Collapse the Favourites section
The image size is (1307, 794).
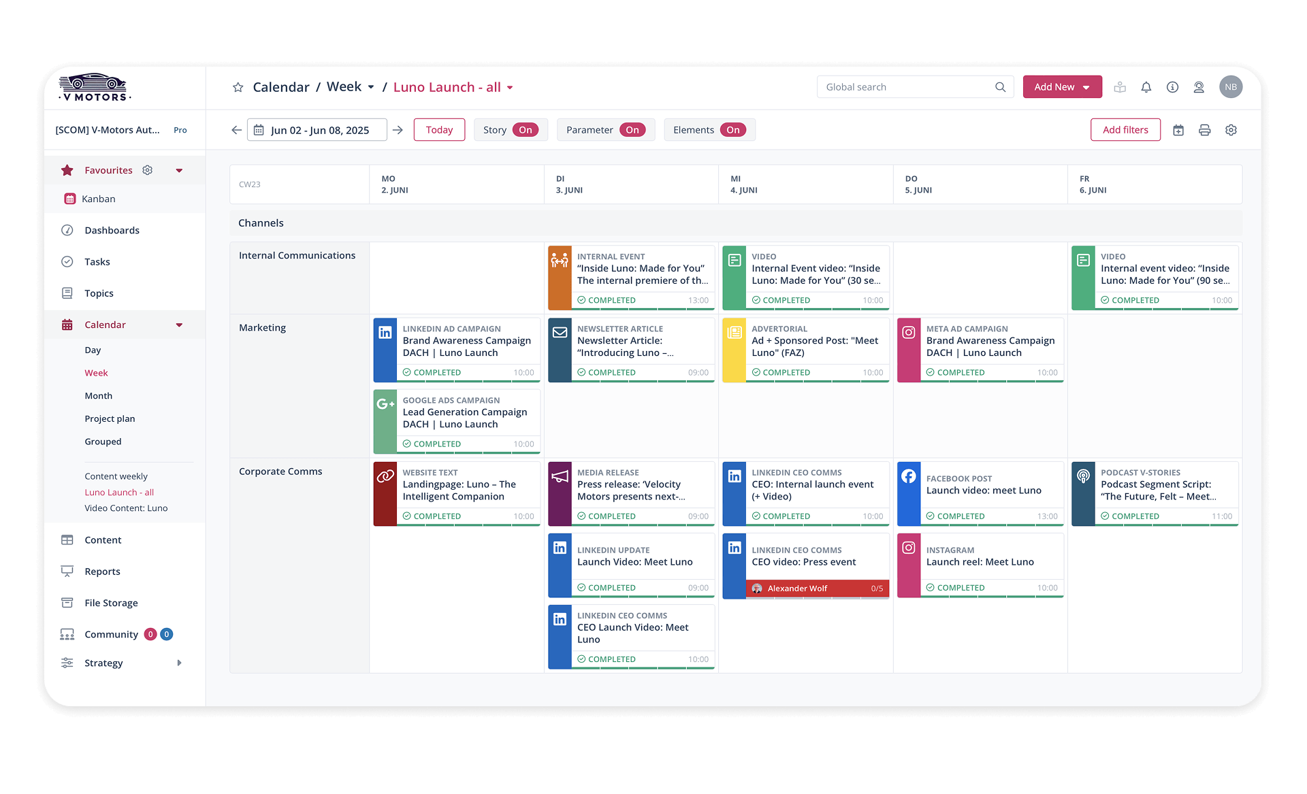click(179, 171)
